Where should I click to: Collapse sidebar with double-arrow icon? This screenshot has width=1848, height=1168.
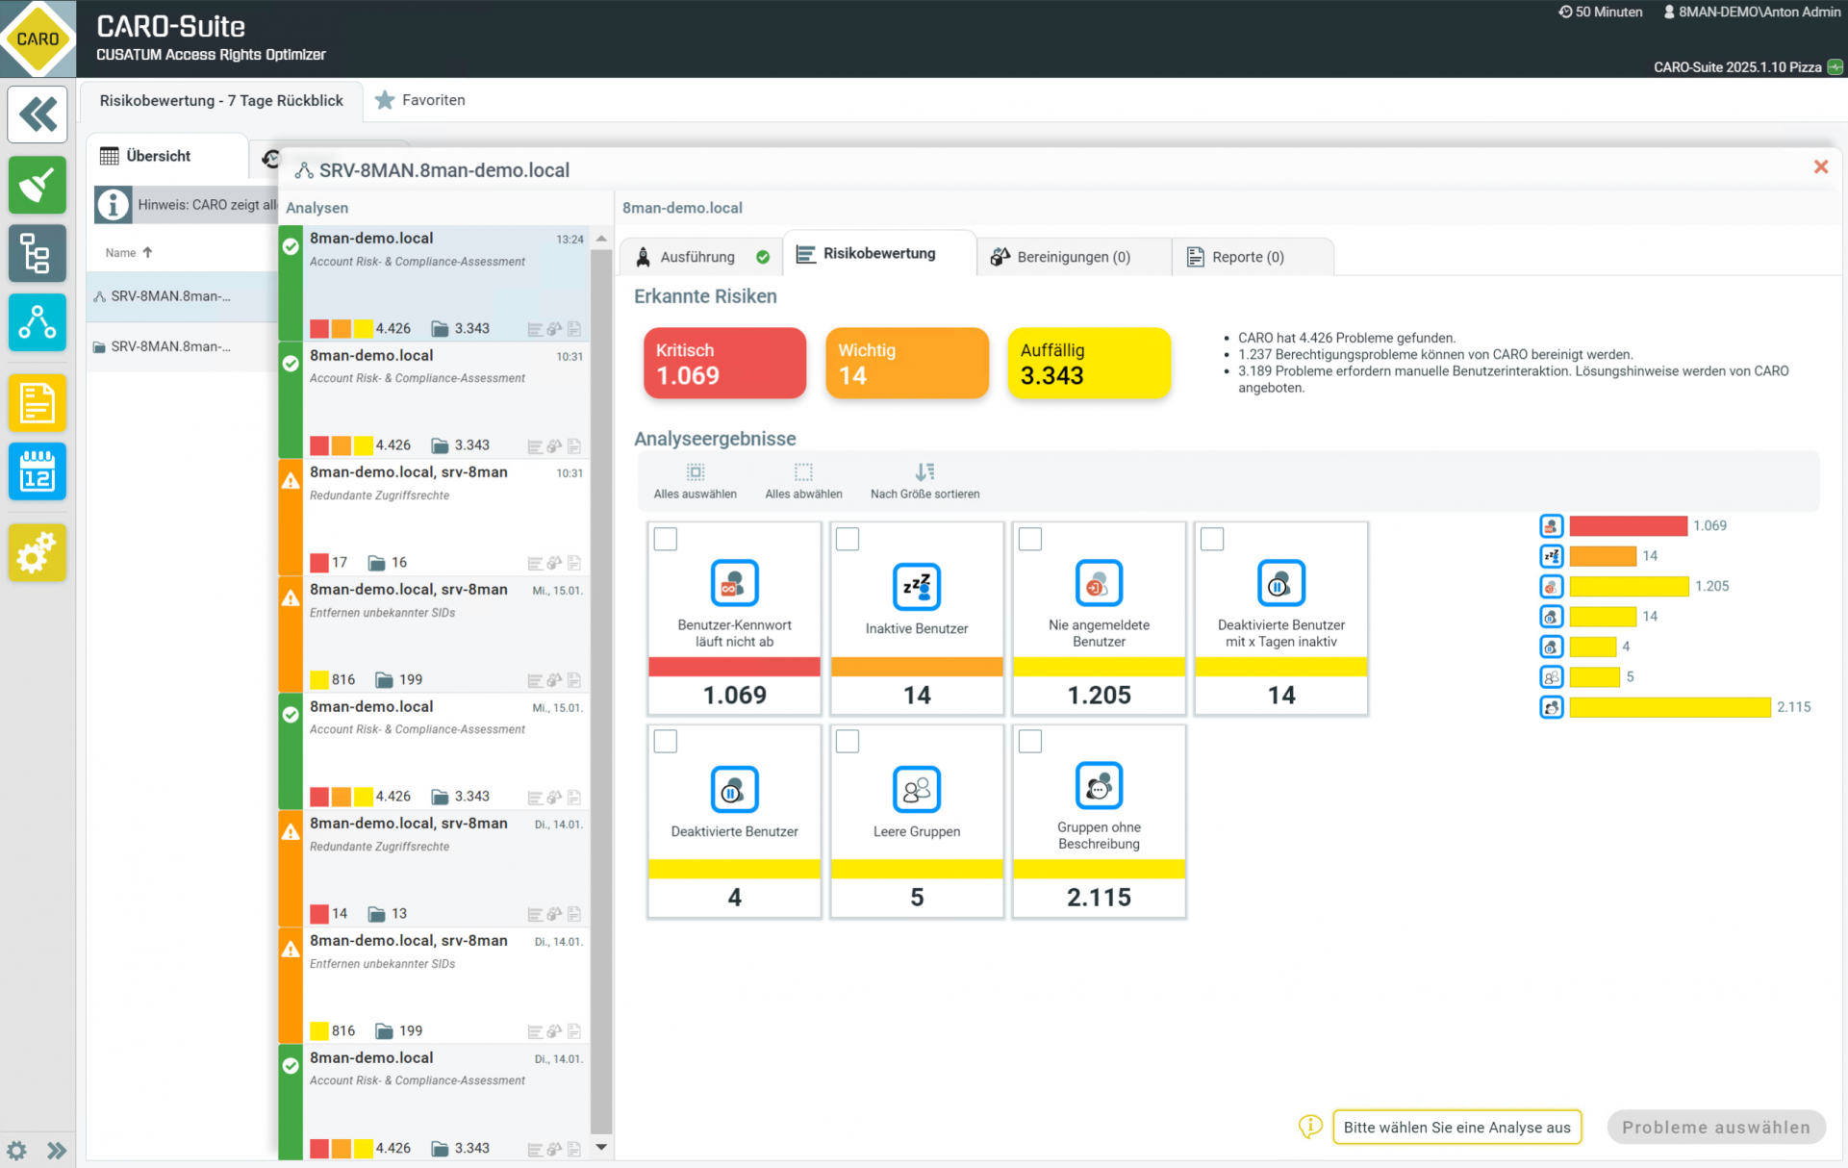38,114
